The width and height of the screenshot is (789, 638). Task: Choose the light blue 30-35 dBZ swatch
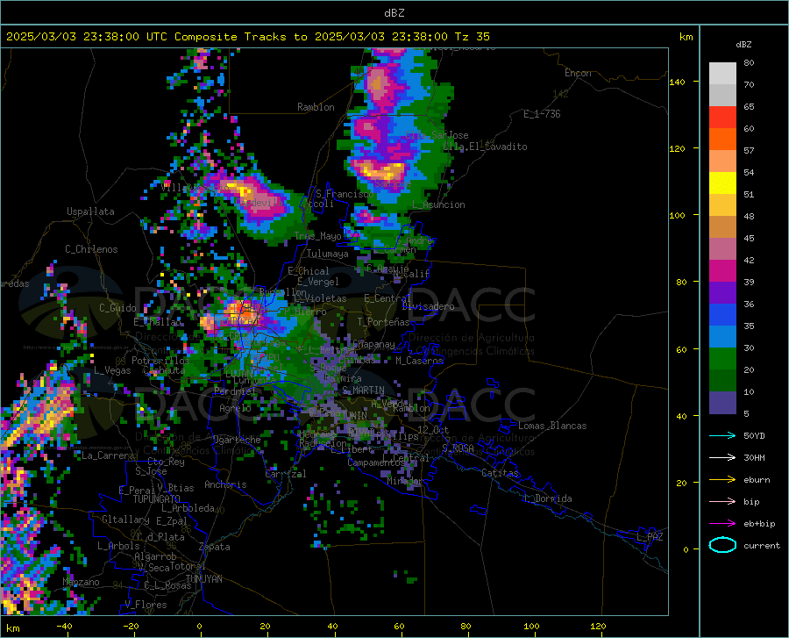722,337
